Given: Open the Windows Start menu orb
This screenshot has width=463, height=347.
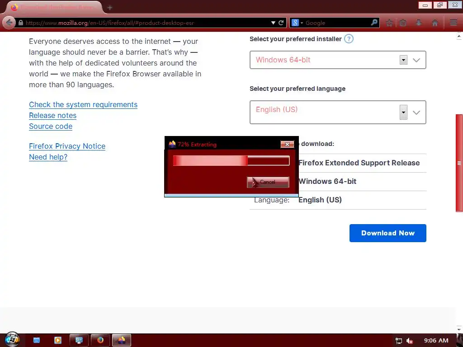Looking at the screenshot, I should (12, 339).
